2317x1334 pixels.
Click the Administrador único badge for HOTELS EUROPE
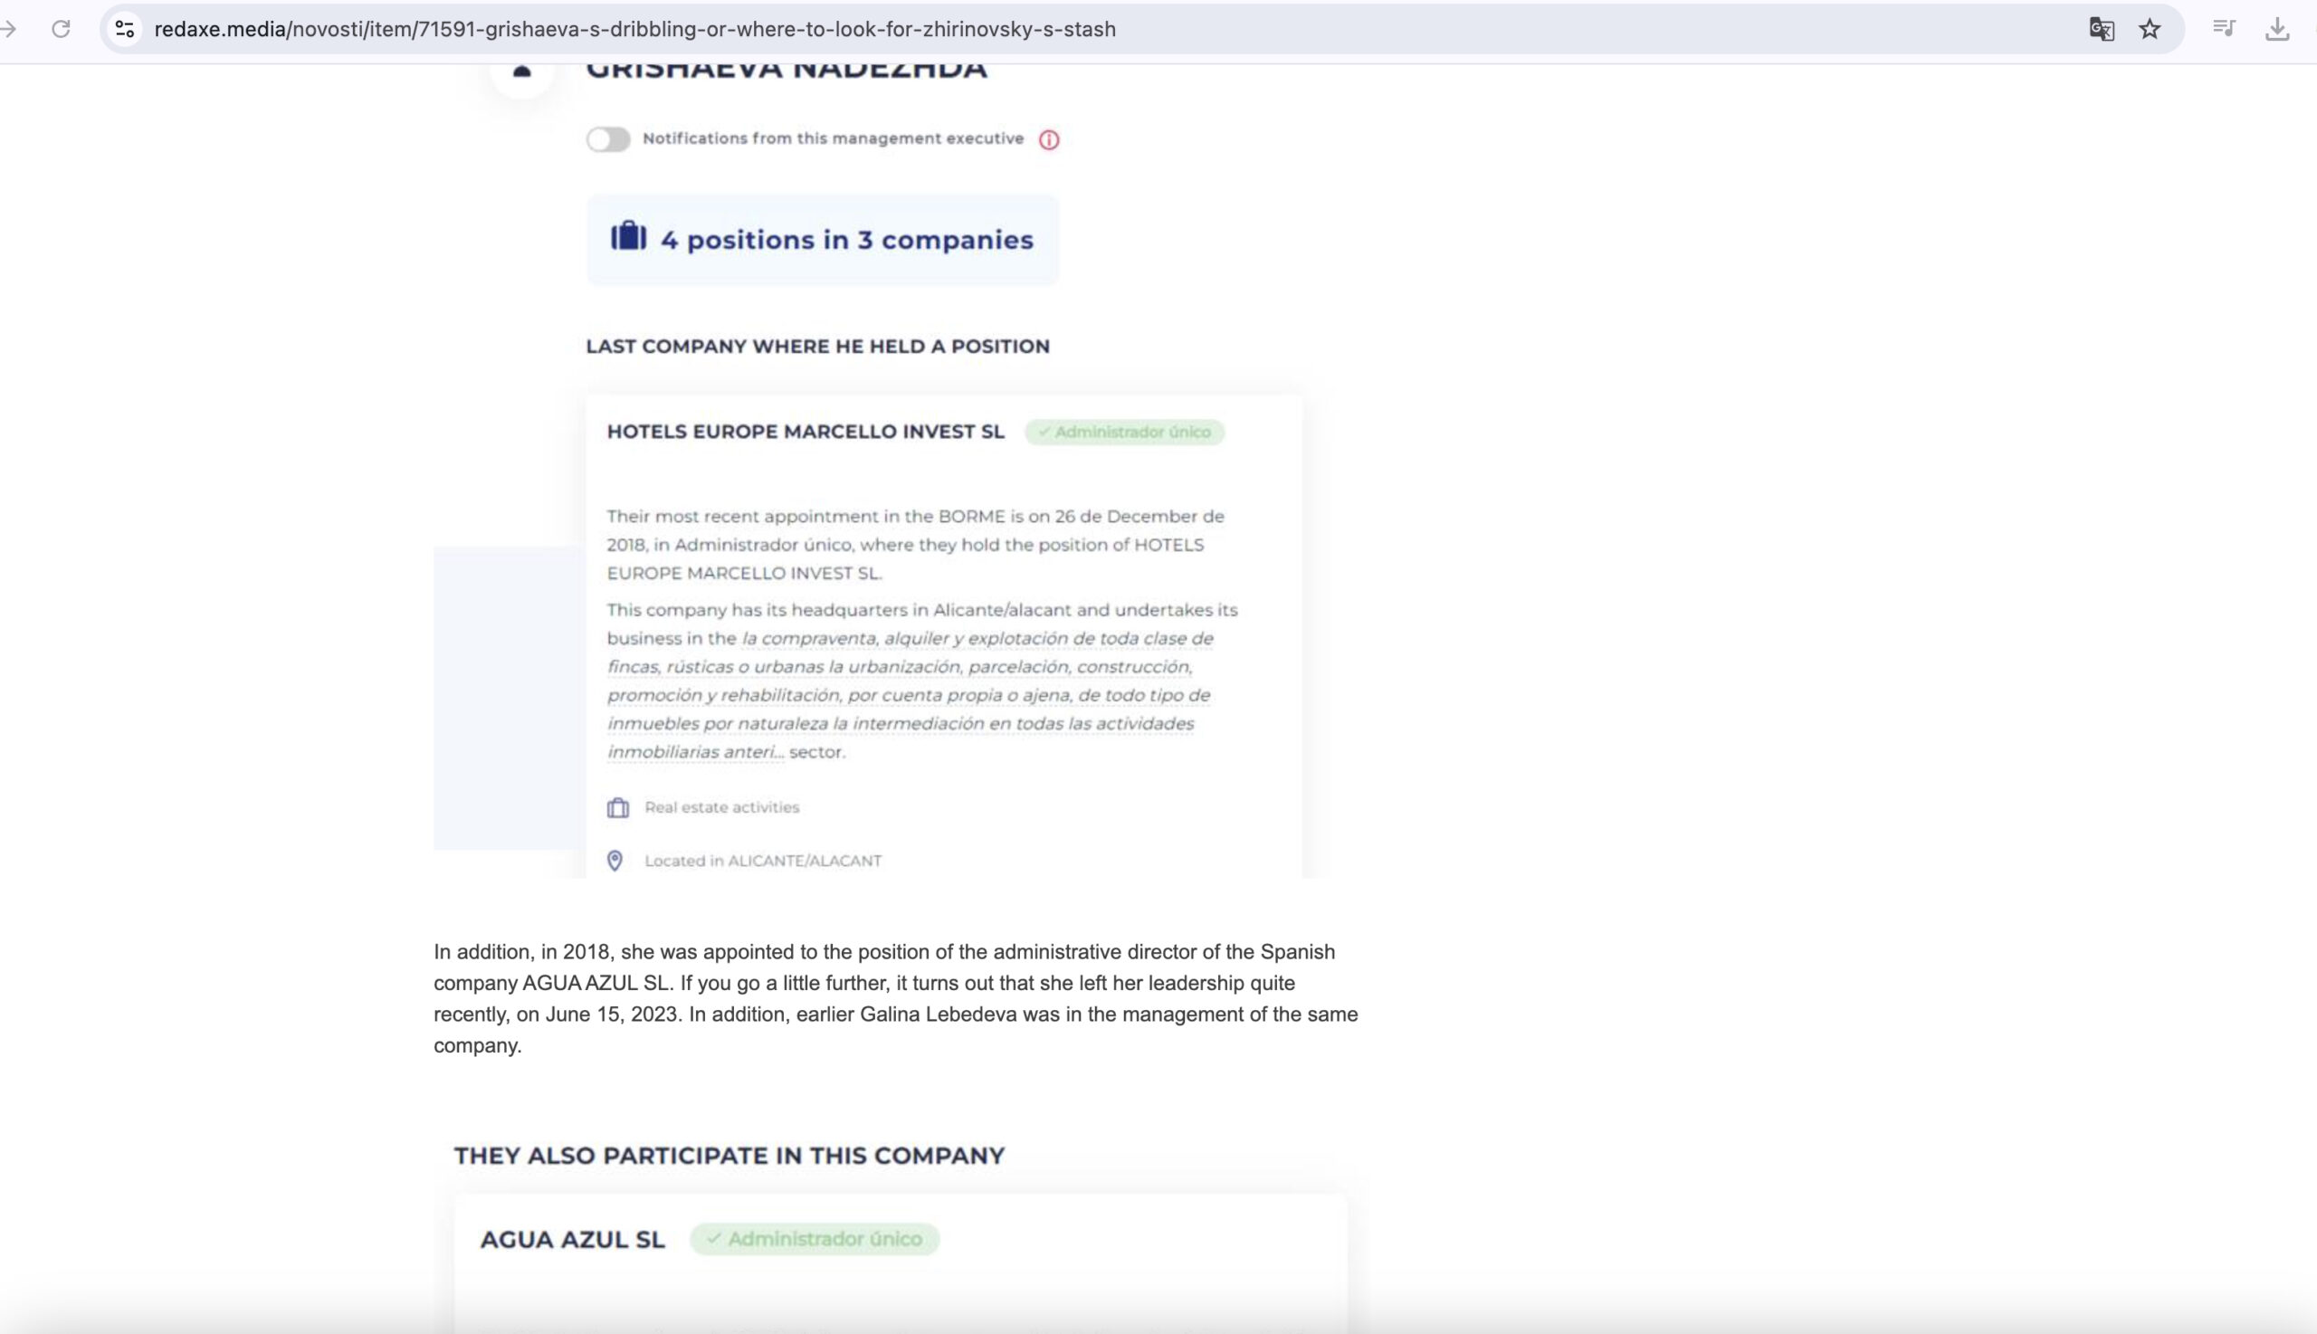click(1124, 432)
